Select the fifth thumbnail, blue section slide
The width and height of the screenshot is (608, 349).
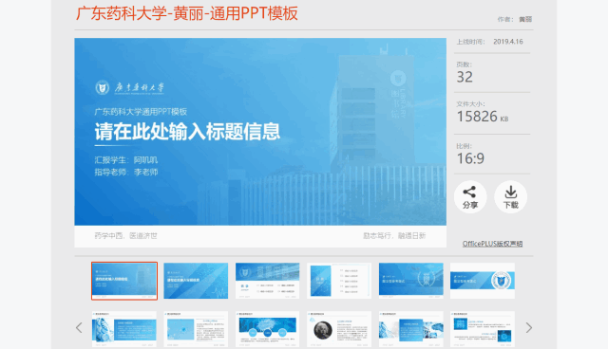[411, 281]
